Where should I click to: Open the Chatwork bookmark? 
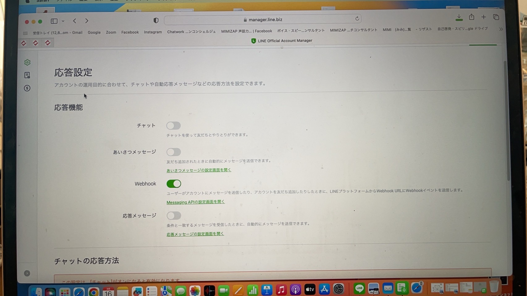(x=192, y=31)
